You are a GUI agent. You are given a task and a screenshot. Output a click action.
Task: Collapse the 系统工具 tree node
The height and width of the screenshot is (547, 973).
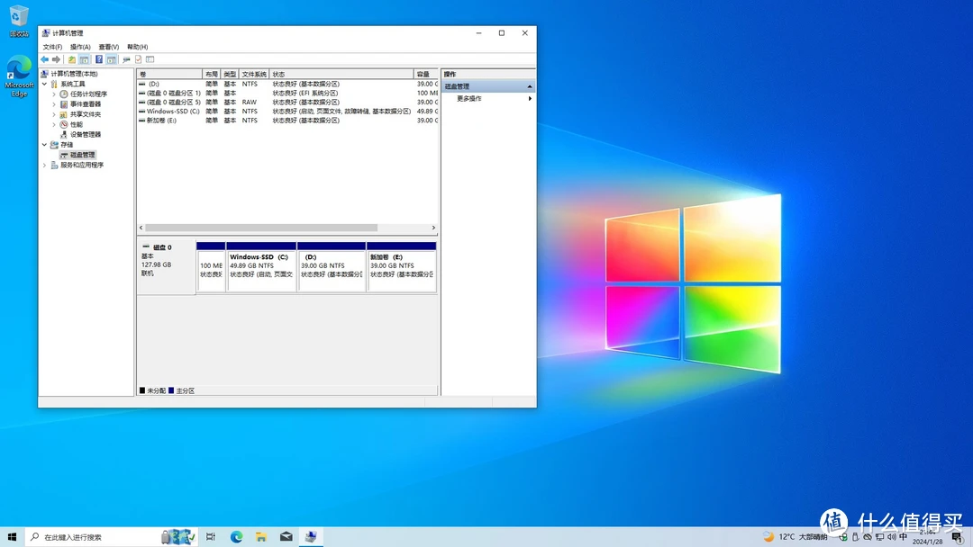[x=44, y=84]
